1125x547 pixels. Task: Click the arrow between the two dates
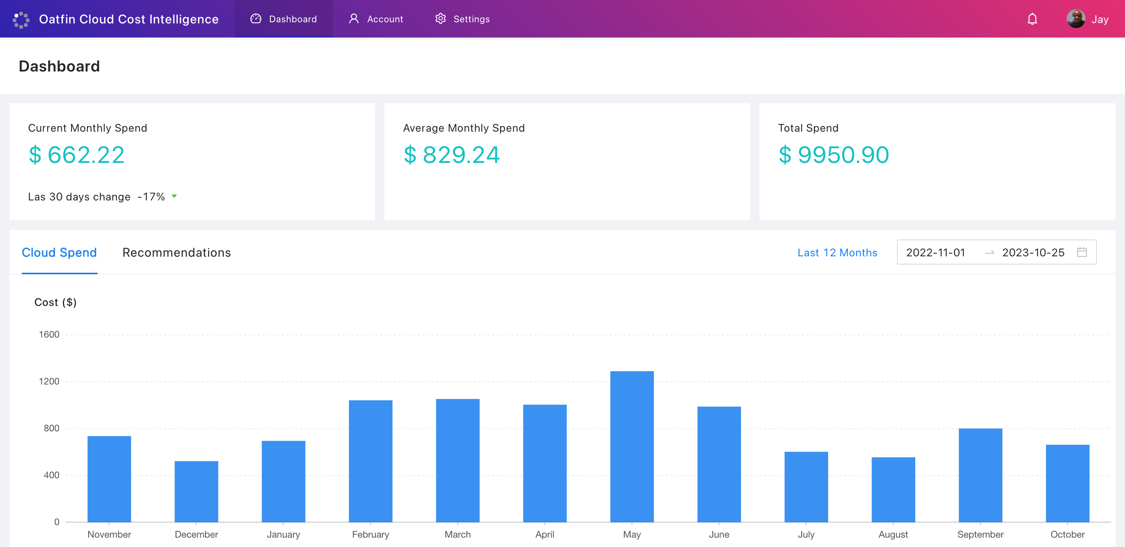990,252
